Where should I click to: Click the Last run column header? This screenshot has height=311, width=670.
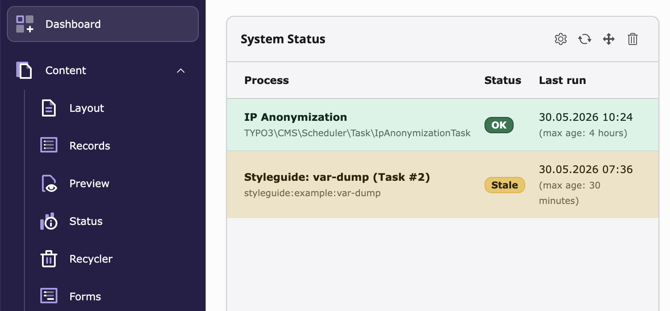(x=562, y=80)
